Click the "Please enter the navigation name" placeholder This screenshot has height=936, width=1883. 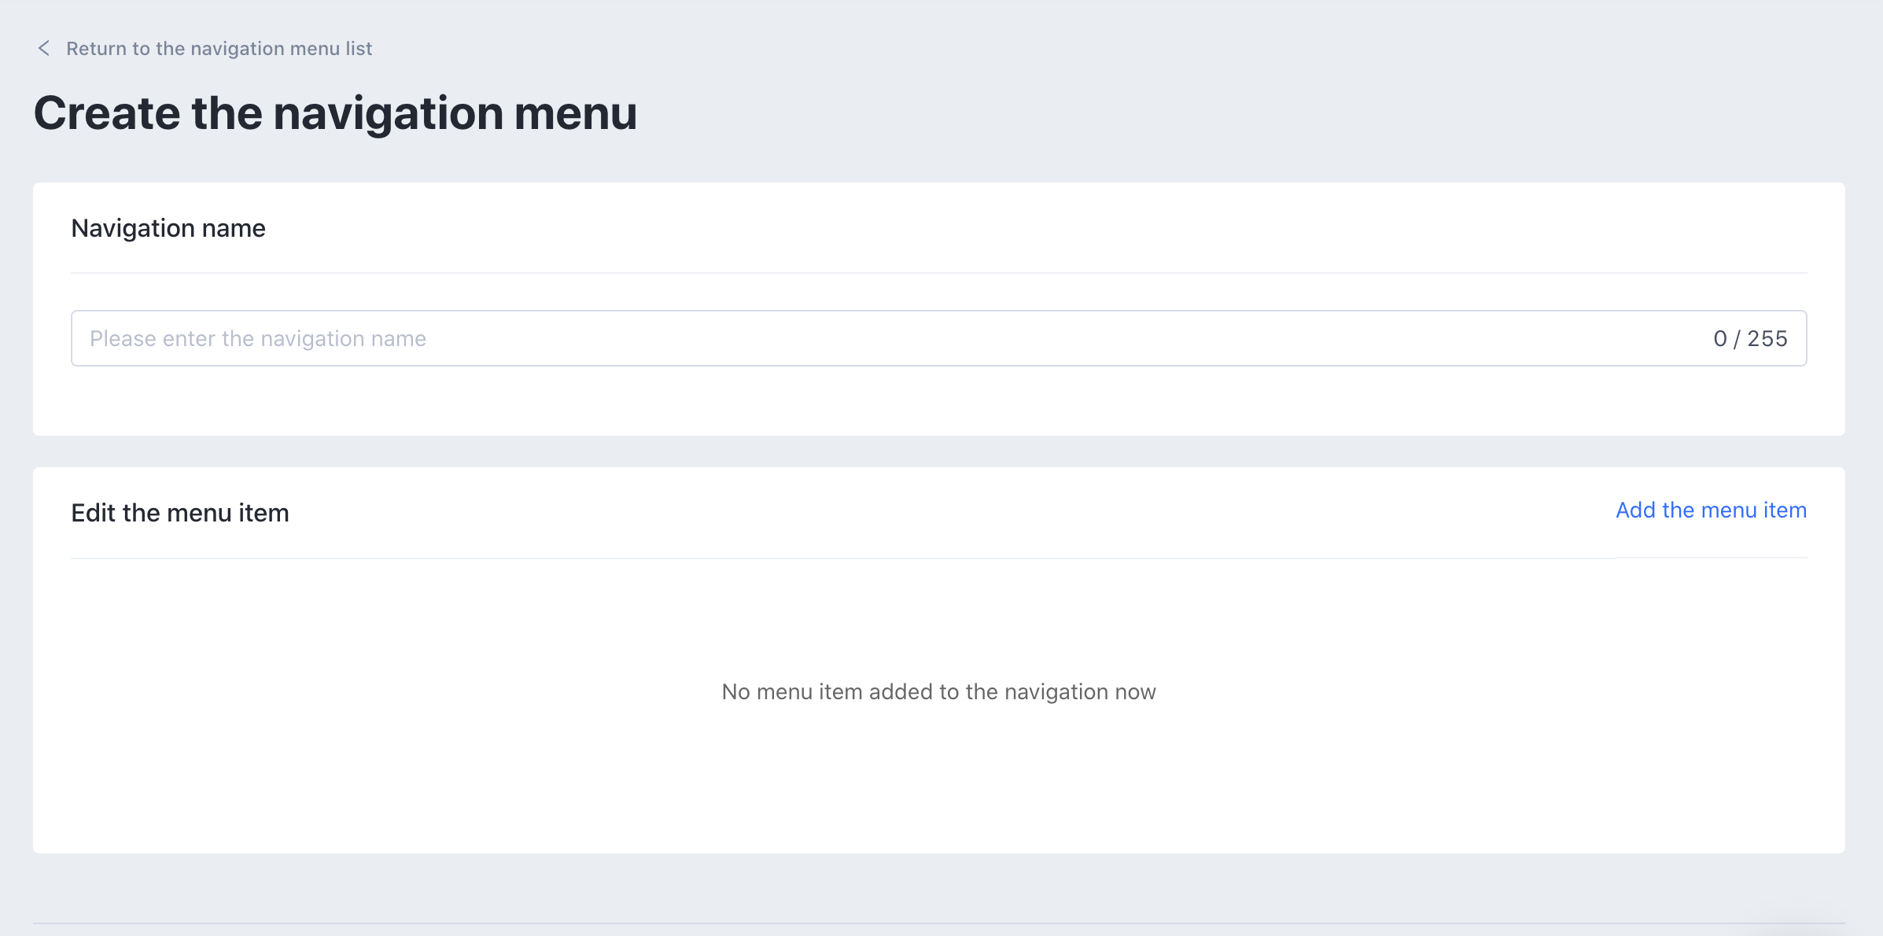[258, 339]
